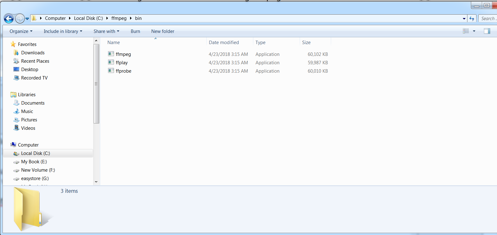Image resolution: width=497 pixels, height=235 pixels.
Task: Click the Recent Places icon
Action: pyautogui.click(x=16, y=61)
